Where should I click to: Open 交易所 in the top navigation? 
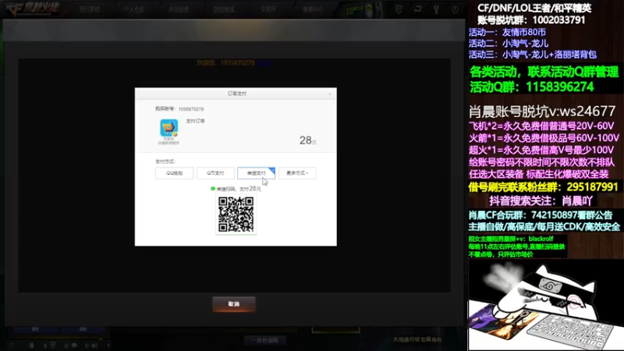coord(268,9)
